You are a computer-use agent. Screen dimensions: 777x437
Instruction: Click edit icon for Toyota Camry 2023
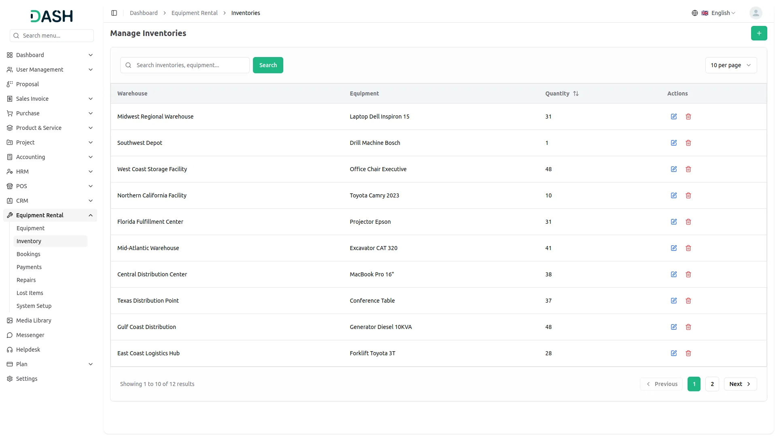674,195
